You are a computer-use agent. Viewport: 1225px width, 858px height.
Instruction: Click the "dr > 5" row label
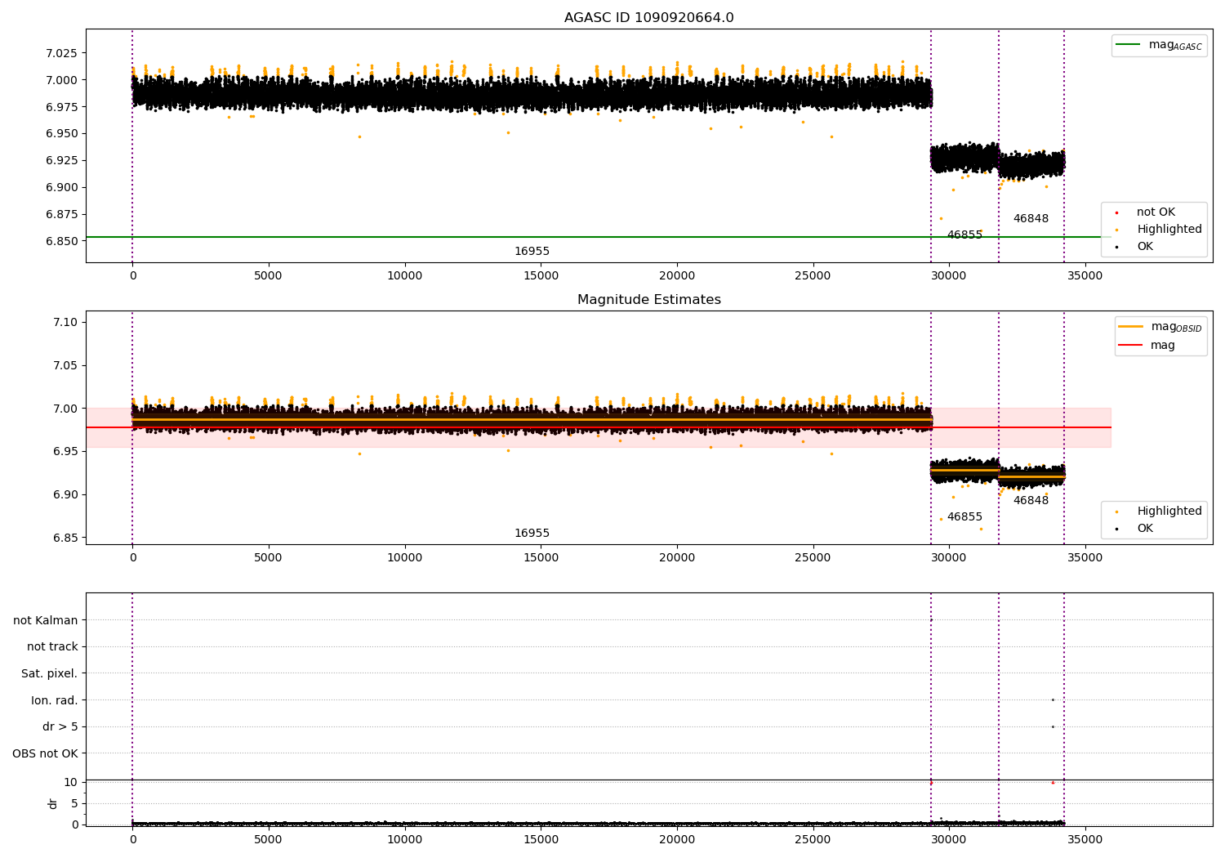pyautogui.click(x=60, y=727)
